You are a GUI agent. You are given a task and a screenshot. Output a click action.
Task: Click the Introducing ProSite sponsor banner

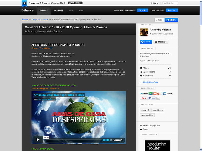157,146
